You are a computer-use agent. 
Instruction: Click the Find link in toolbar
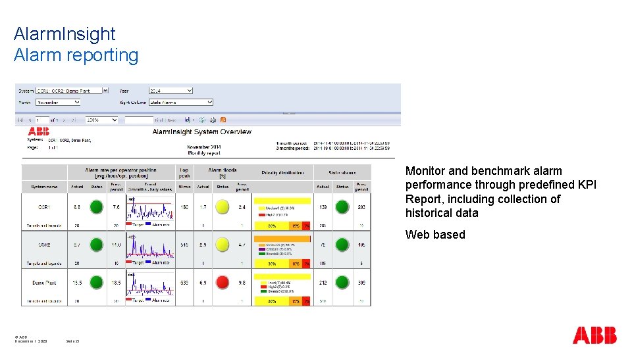point(159,120)
